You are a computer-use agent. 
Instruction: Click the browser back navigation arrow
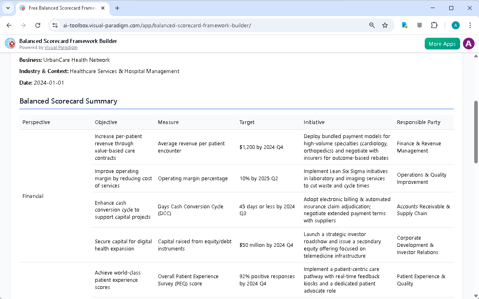(9, 25)
